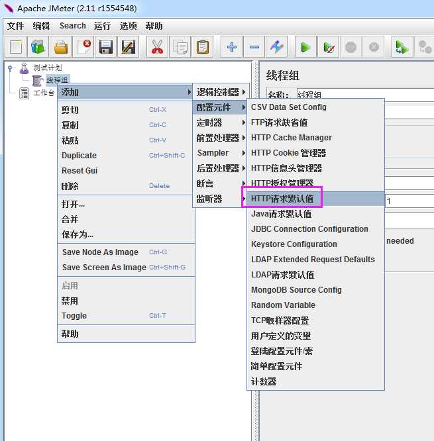Image resolution: width=434 pixels, height=441 pixels.
Task: Collapse the 测试计划 tree node handle
Action: (10, 68)
